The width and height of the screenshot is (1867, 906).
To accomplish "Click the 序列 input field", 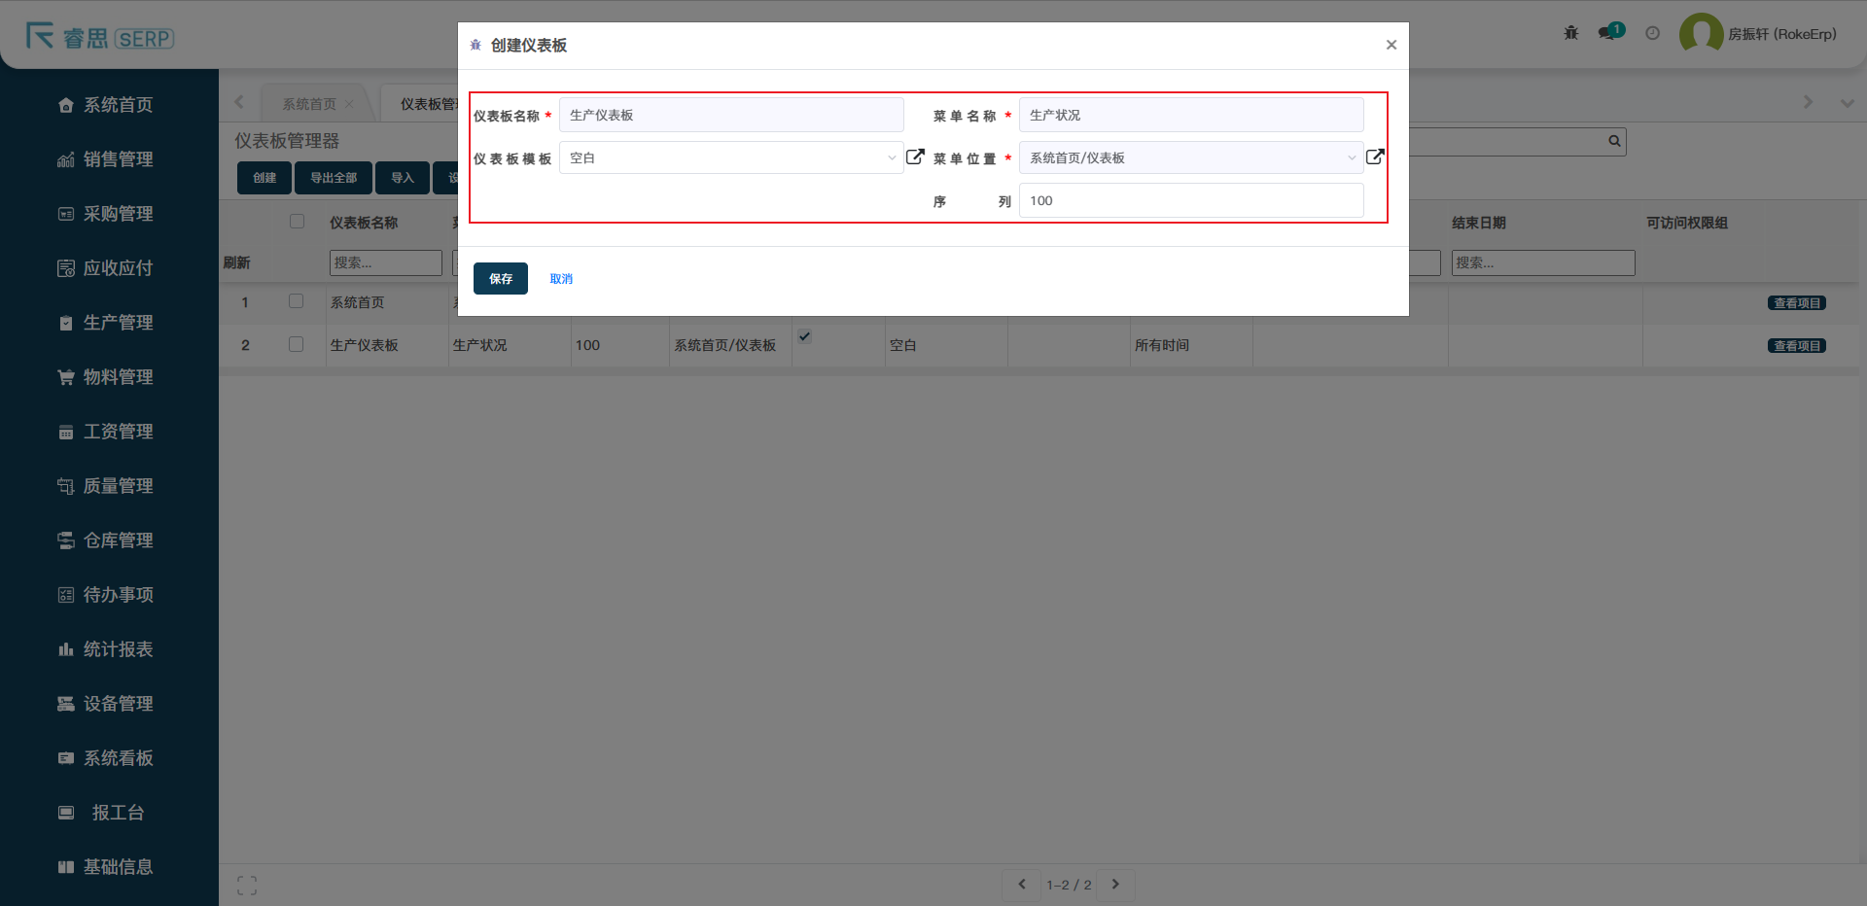I will click(1190, 201).
